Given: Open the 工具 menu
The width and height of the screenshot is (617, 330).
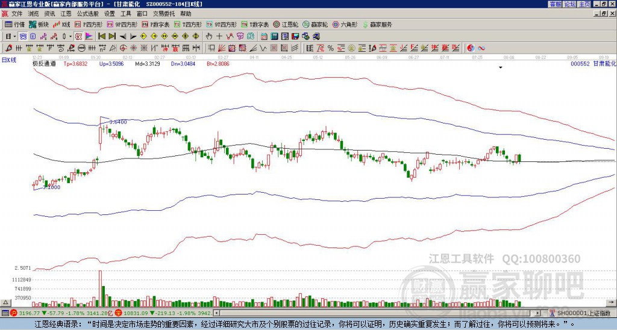Looking at the screenshot, I should (x=125, y=14).
